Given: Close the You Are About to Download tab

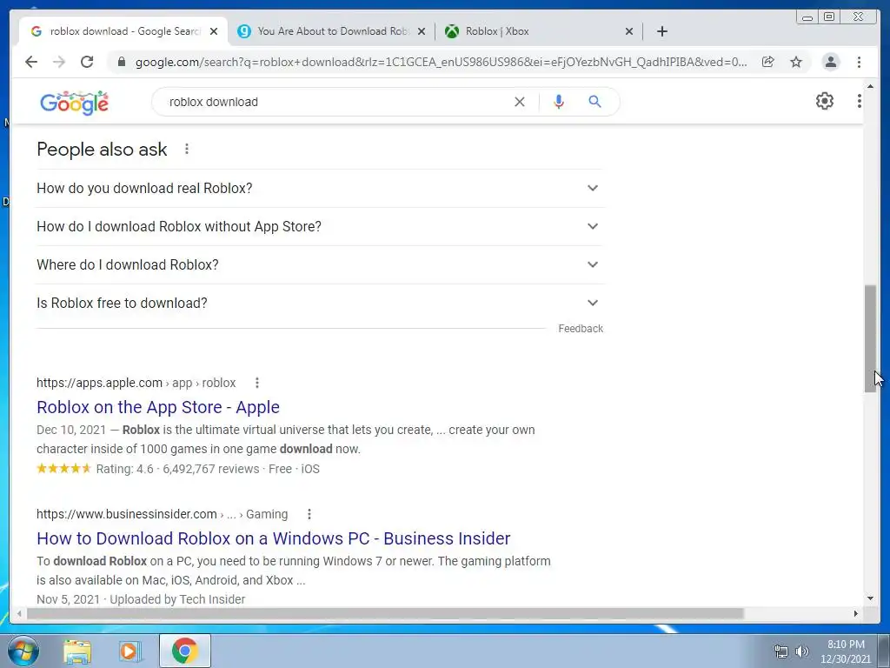Looking at the screenshot, I should 422,31.
